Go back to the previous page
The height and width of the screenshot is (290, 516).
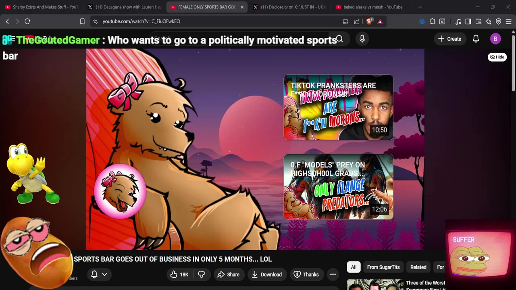pyautogui.click(x=7, y=21)
